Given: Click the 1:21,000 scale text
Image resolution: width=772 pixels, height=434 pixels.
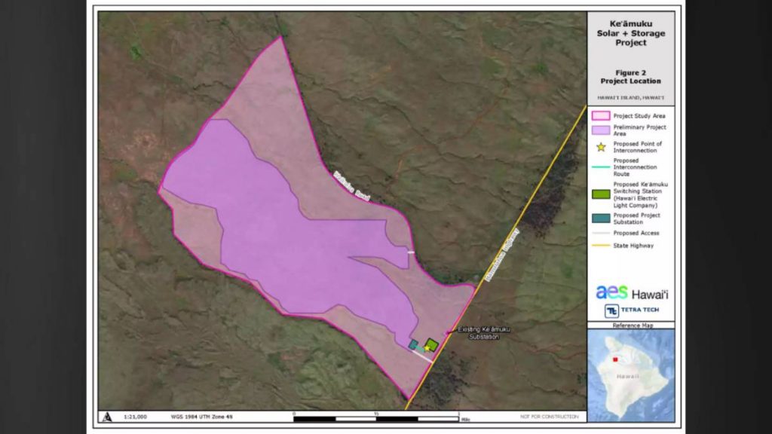Looking at the screenshot, I should tap(136, 417).
